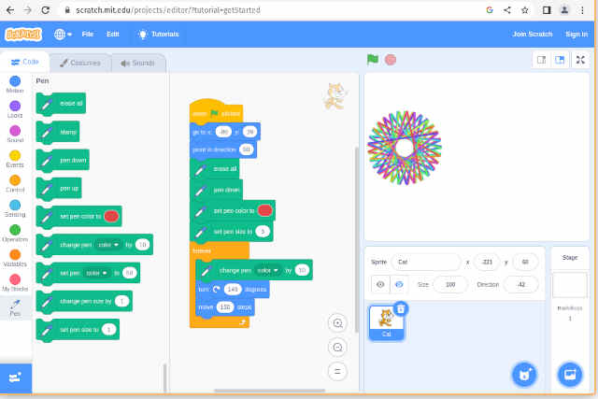Select the Variables block category
Screen dimensions: 598x399
pyautogui.click(x=15, y=258)
